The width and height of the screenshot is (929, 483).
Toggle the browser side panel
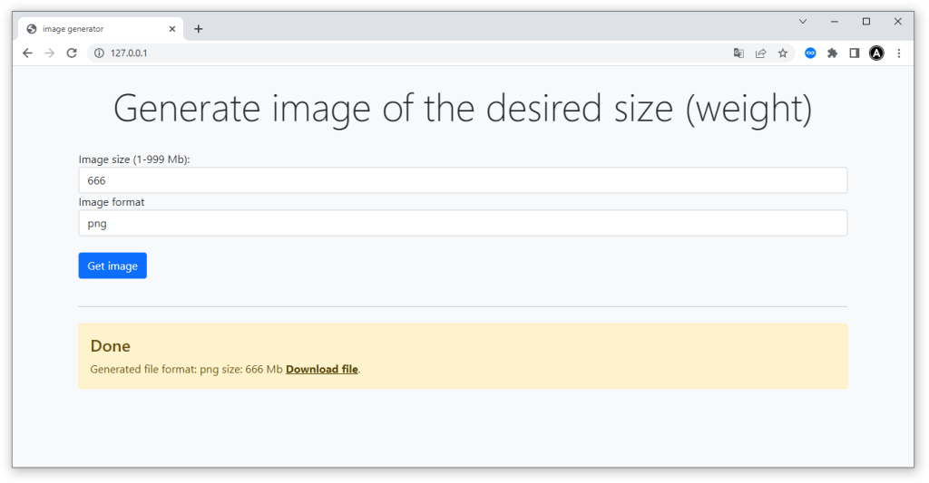855,53
